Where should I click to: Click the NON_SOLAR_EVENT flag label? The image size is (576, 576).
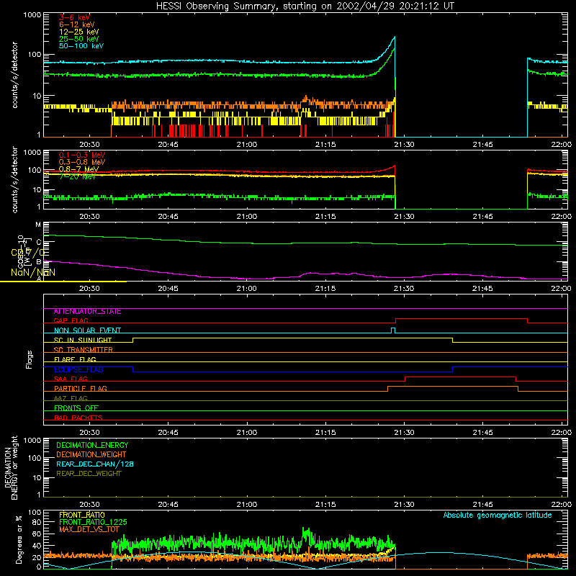click(x=87, y=330)
